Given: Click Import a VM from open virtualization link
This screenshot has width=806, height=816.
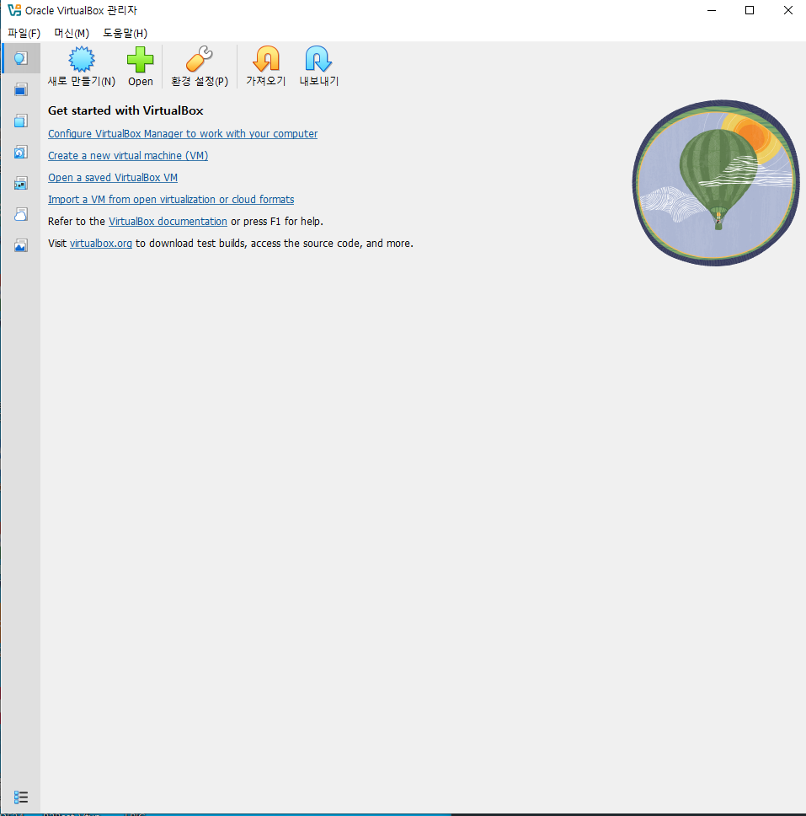Looking at the screenshot, I should click(x=171, y=199).
